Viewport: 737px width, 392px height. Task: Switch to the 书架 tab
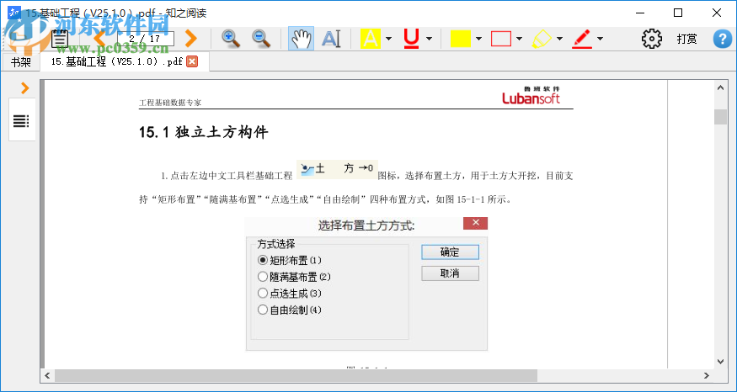click(20, 62)
